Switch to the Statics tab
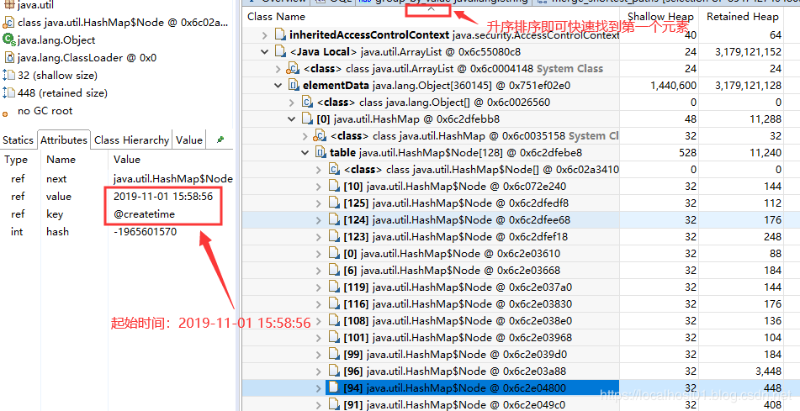The image size is (800, 411). coord(18,140)
